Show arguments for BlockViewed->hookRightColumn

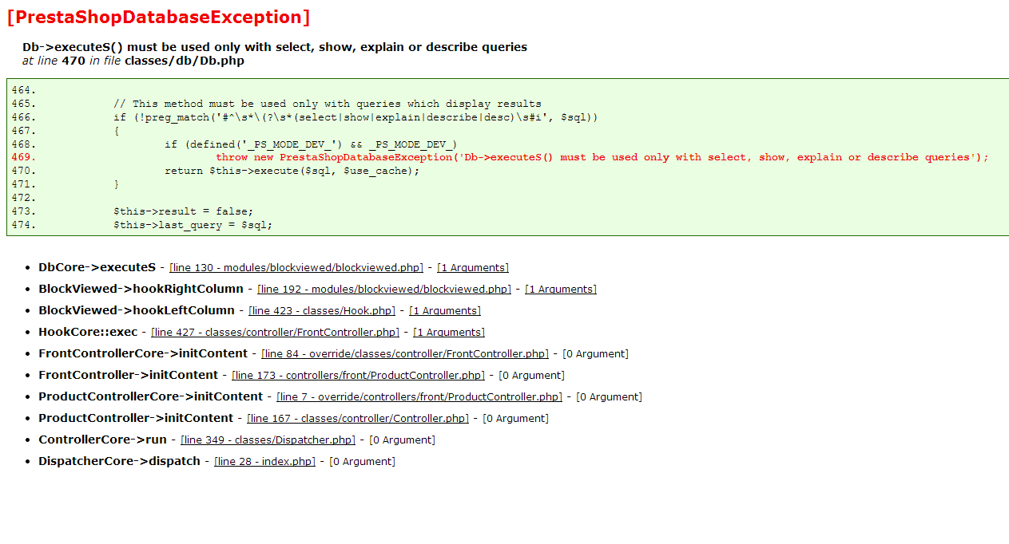[x=561, y=290]
